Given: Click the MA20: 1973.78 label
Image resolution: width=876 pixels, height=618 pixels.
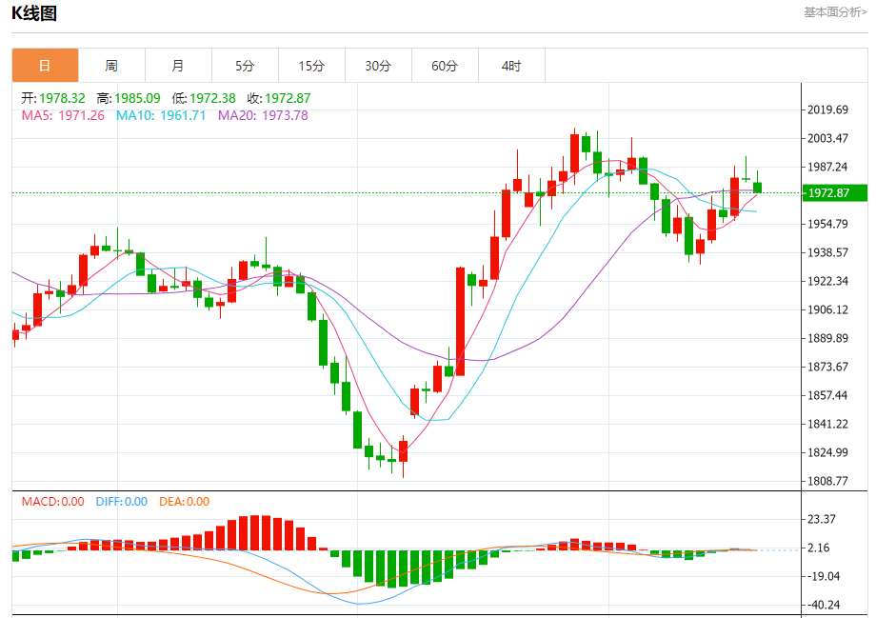Looking at the screenshot, I should [x=263, y=115].
